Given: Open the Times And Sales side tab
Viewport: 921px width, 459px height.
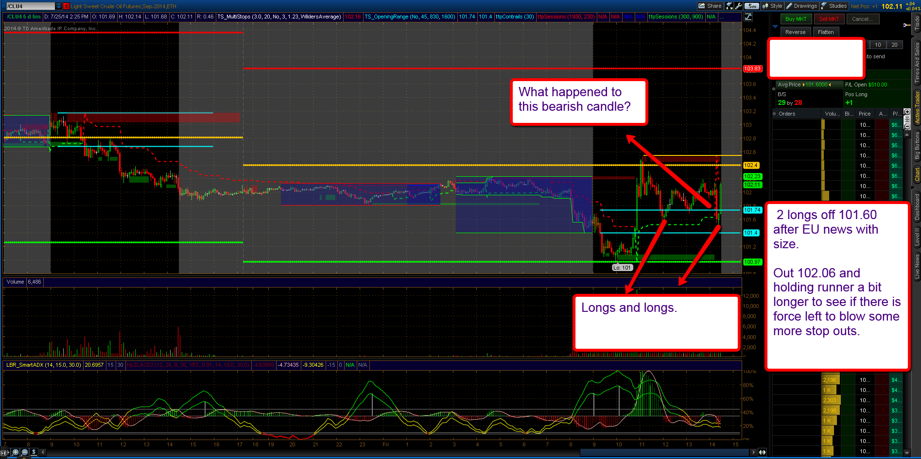Looking at the screenshot, I should [917, 63].
